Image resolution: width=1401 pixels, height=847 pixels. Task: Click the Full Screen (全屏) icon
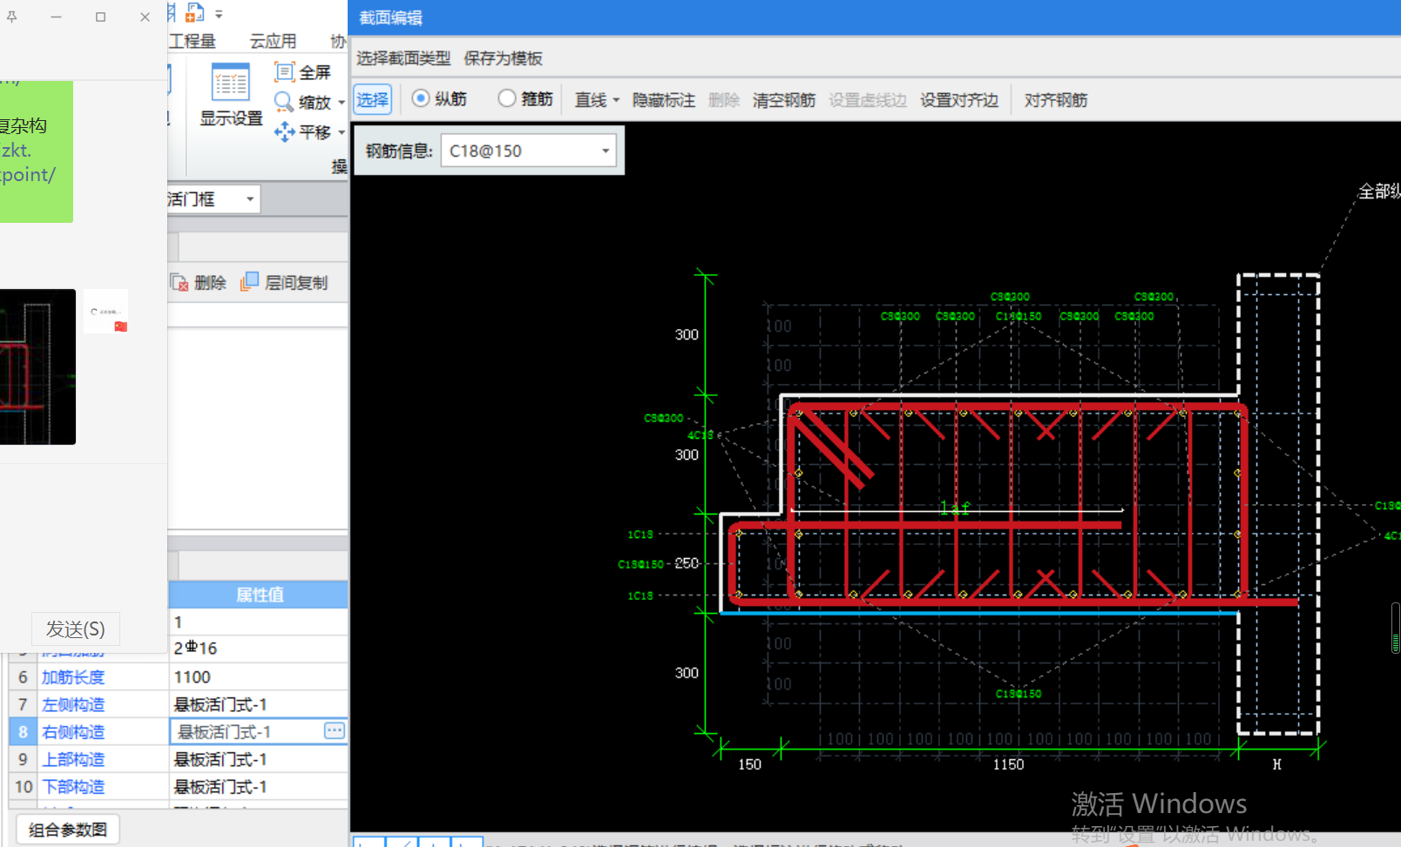point(285,71)
